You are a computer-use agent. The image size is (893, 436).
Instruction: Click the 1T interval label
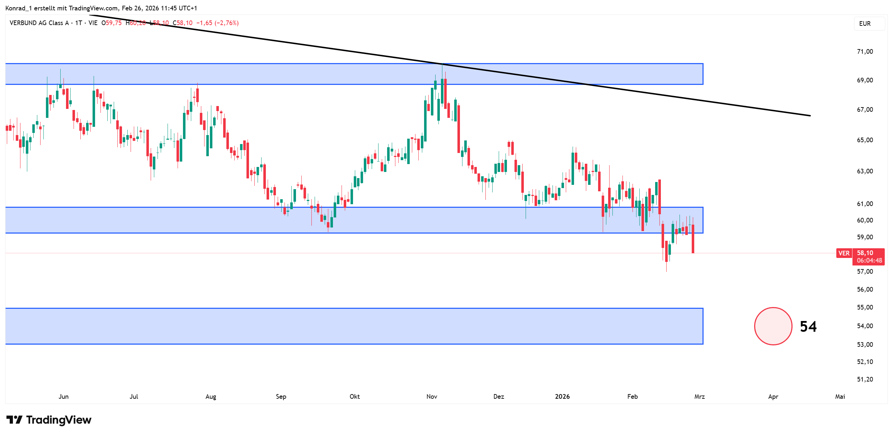79,23
